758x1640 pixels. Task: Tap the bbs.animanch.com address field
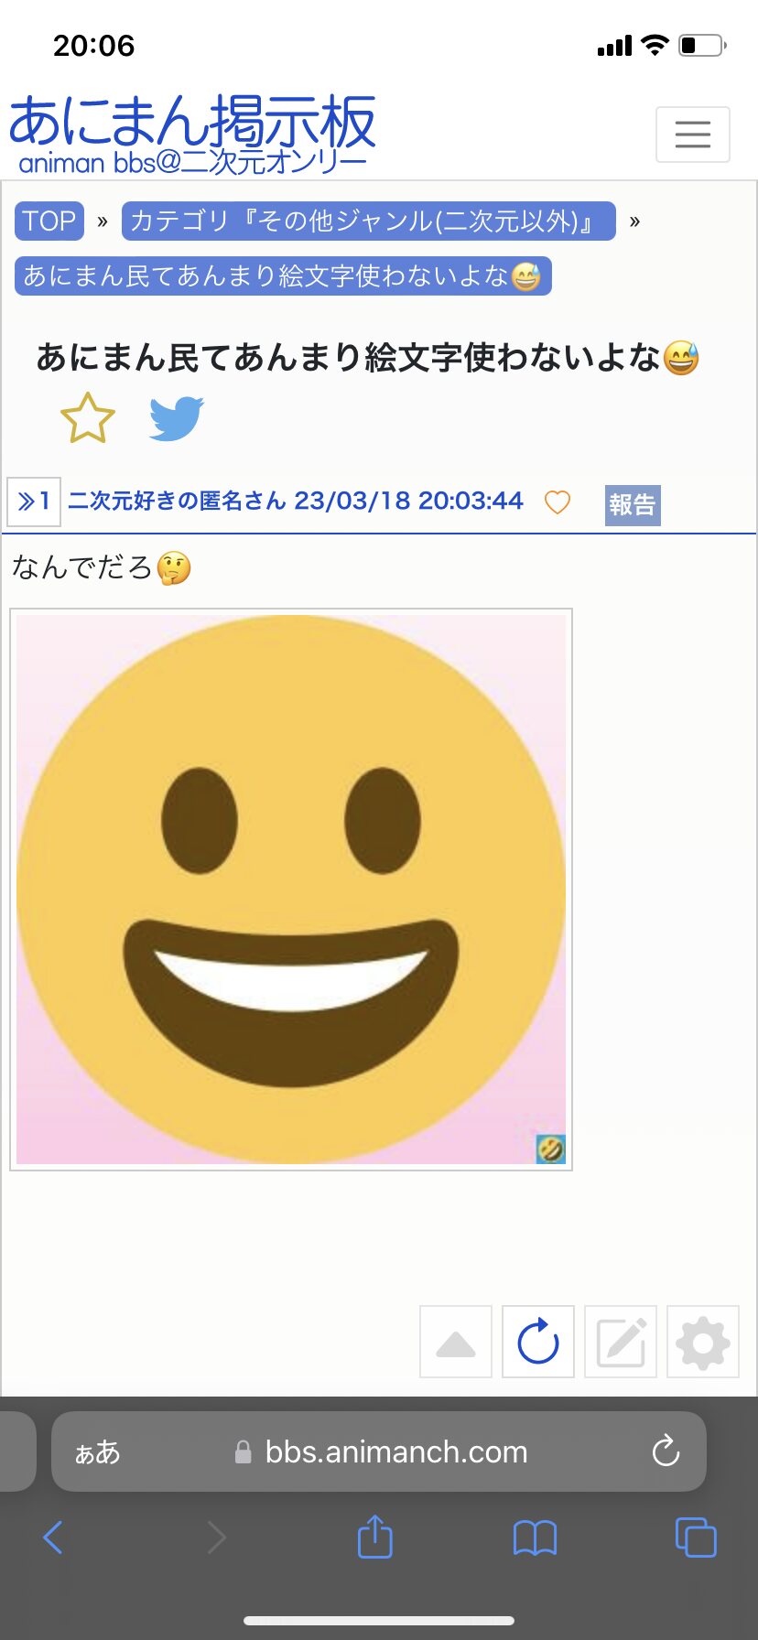coord(379,1451)
